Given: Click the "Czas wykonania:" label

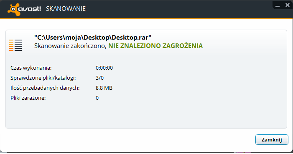Looking at the screenshot, I should [x=31, y=68].
